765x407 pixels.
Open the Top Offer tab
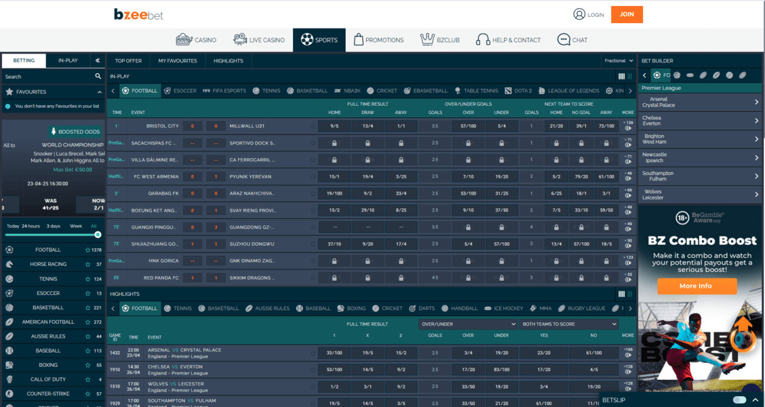click(128, 60)
